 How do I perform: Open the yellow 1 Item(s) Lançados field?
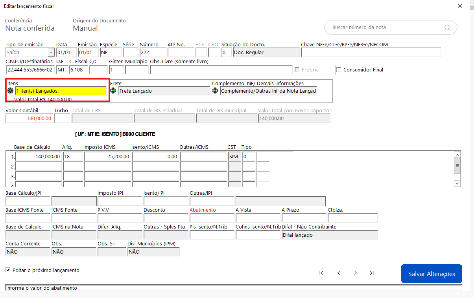(61, 91)
